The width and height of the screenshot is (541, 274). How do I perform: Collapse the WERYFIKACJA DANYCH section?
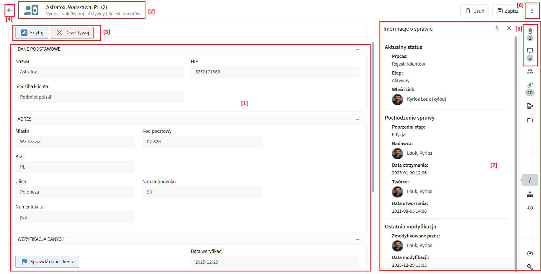(x=357, y=239)
